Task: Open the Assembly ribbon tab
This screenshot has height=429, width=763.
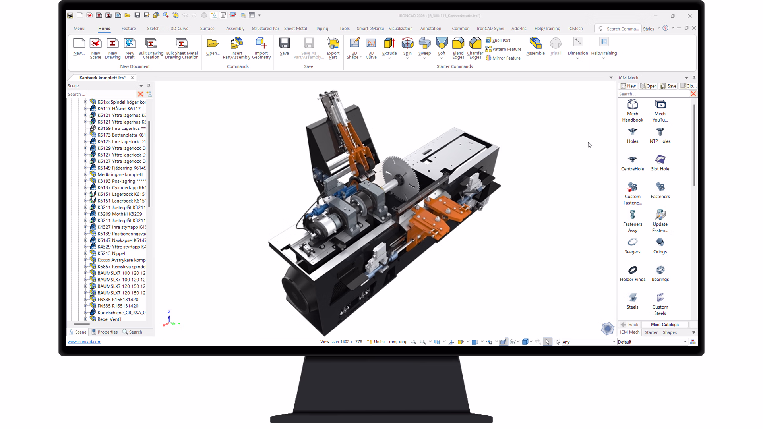Action: click(235, 28)
